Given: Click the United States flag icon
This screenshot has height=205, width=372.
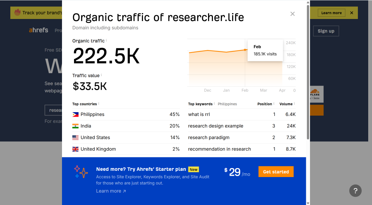Looking at the screenshot, I should pyautogui.click(x=75, y=137).
